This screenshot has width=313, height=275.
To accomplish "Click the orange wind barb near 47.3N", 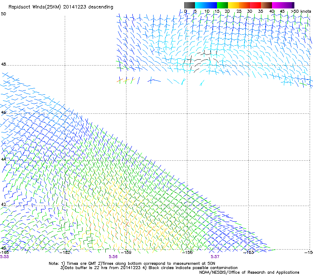I will pos(120,80).
